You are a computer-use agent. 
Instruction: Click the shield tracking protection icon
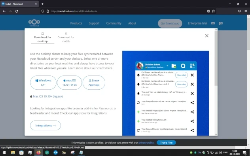tap(43, 11)
